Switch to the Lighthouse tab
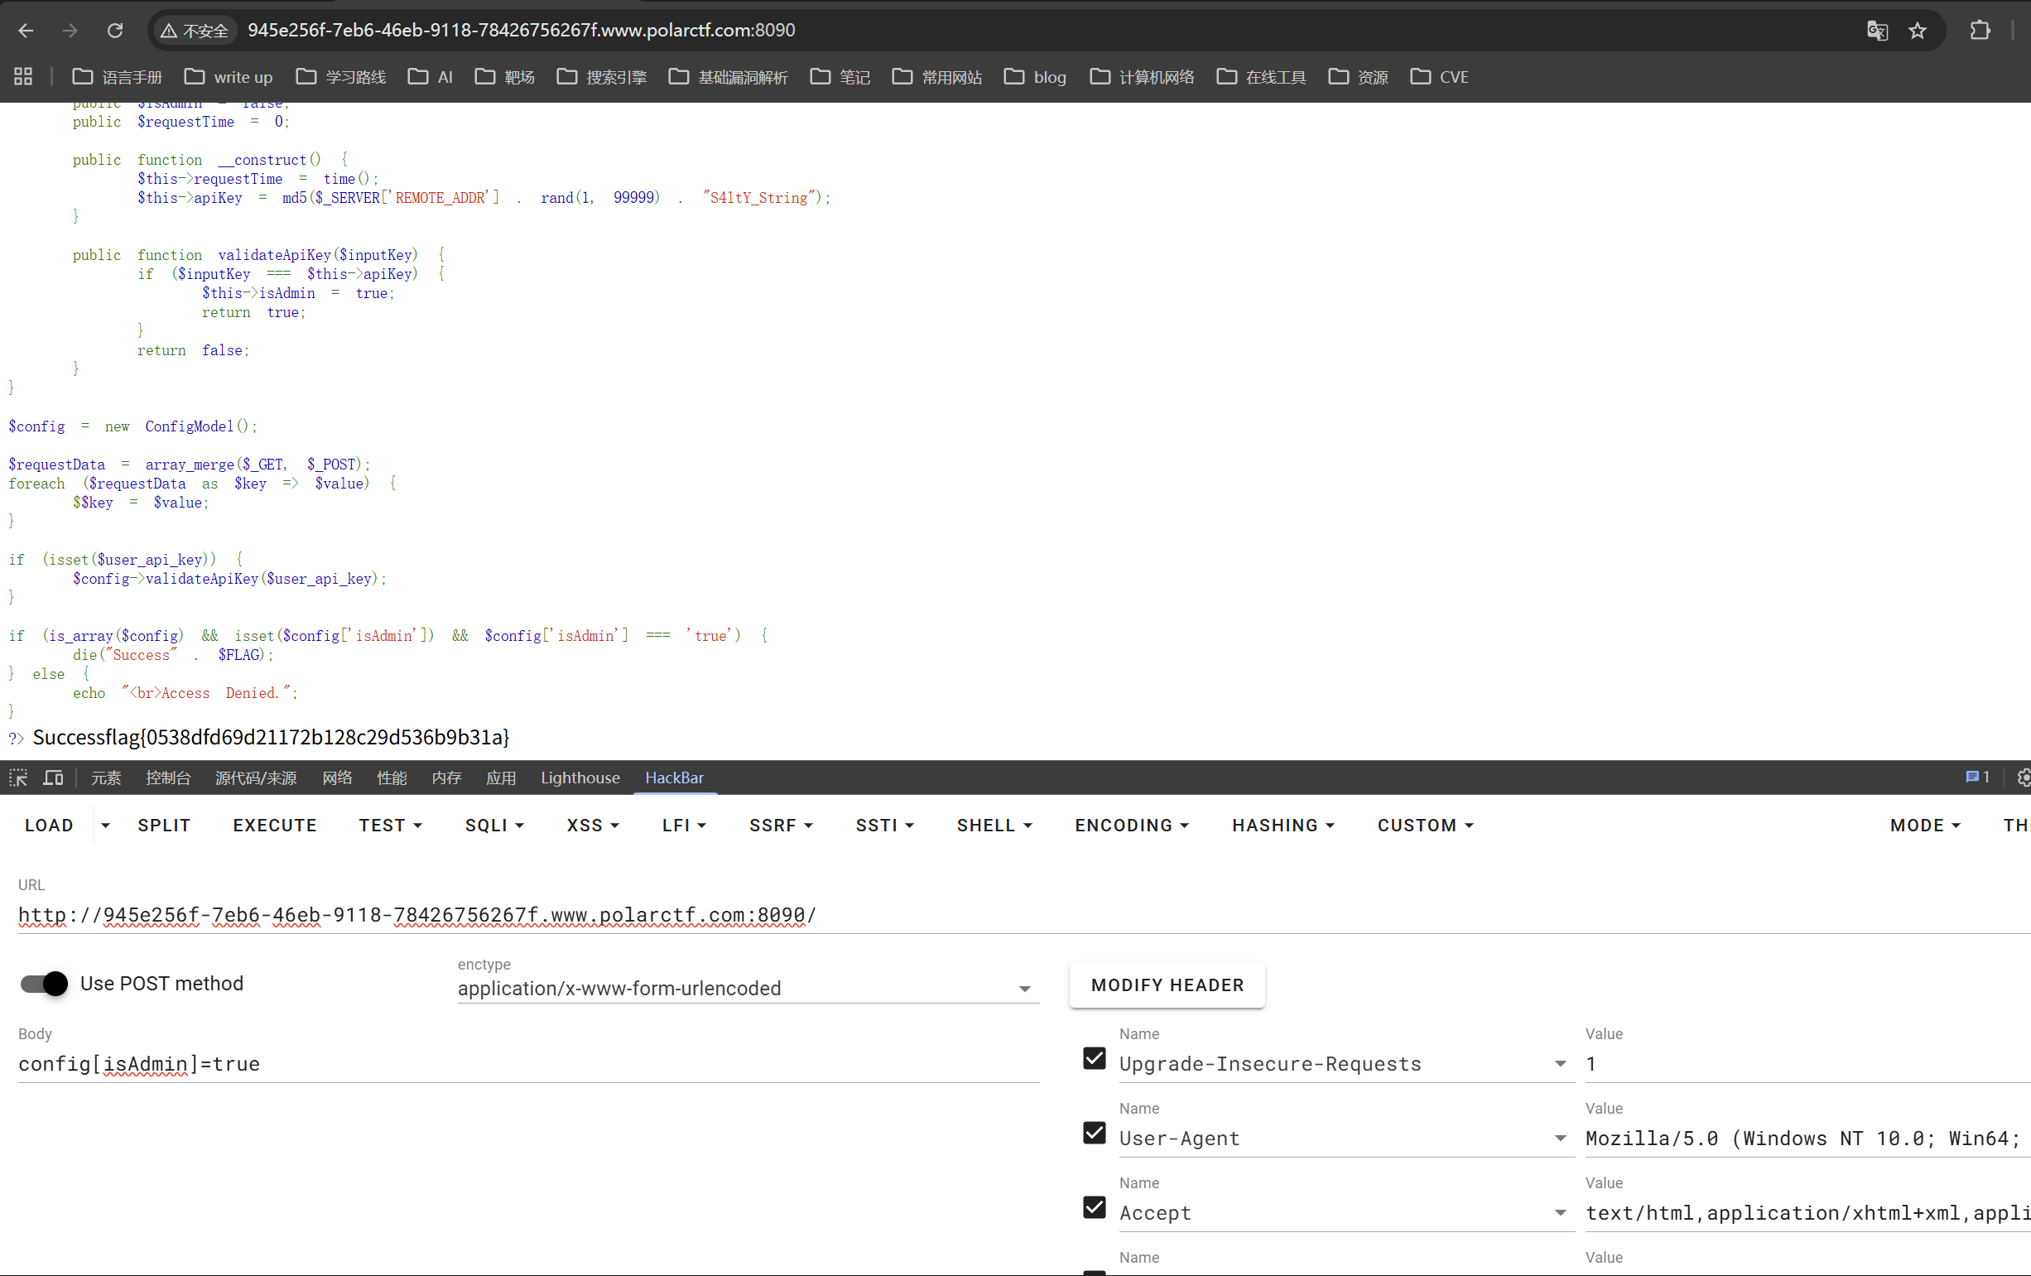2031x1276 pixels. click(580, 778)
